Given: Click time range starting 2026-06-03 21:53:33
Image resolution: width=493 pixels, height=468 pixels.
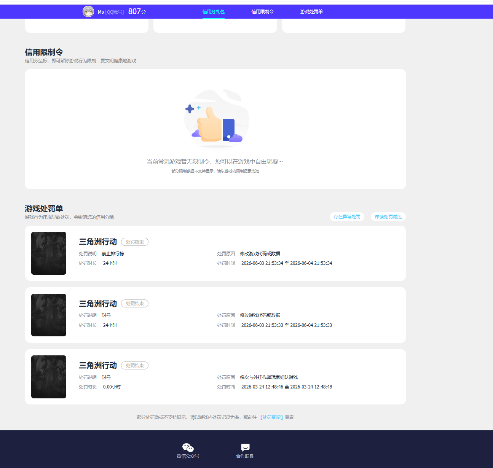Looking at the screenshot, I should [x=287, y=325].
